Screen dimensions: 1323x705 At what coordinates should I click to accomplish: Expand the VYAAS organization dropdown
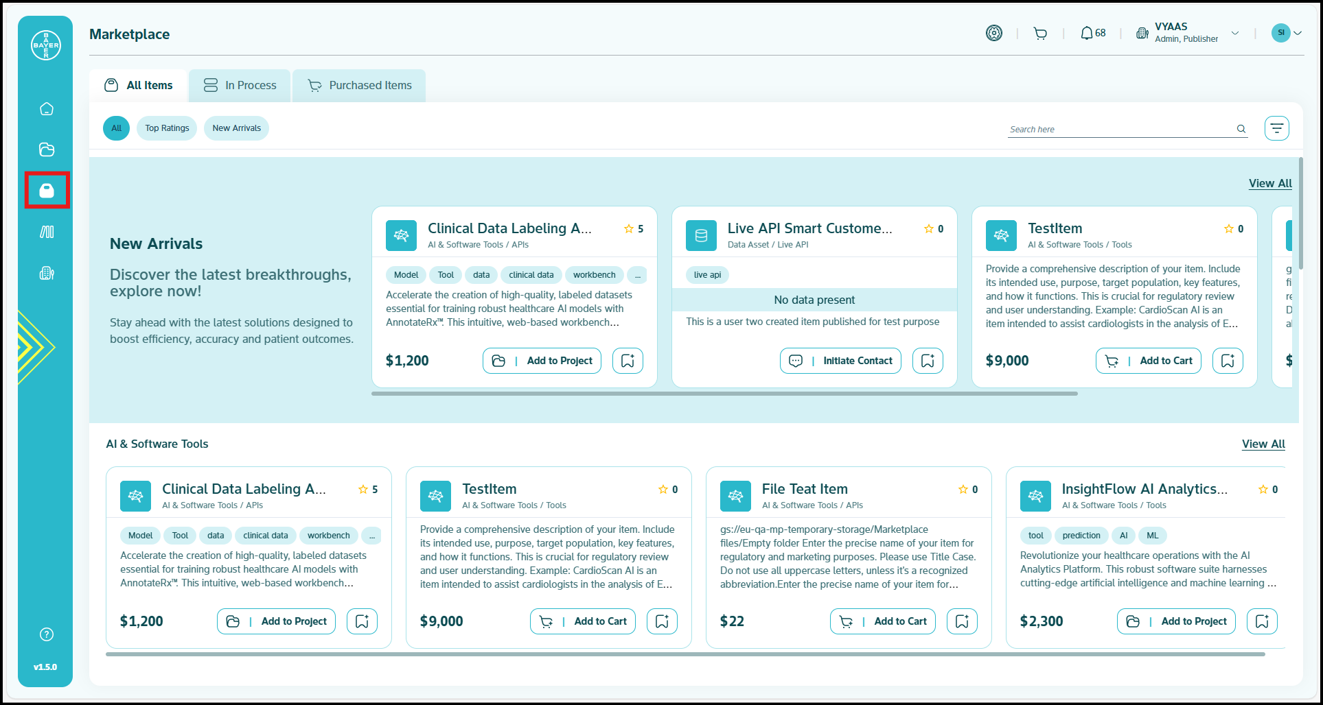[1235, 33]
